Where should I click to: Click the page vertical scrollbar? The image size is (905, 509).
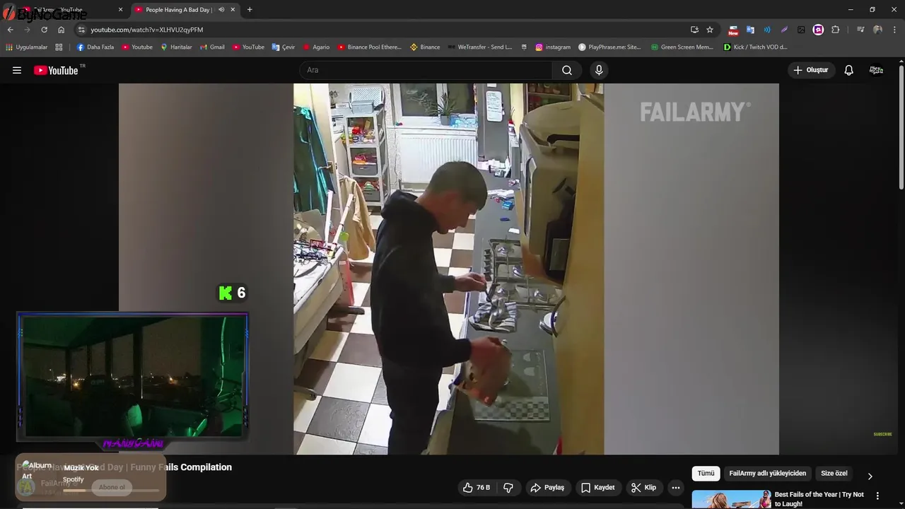901,127
